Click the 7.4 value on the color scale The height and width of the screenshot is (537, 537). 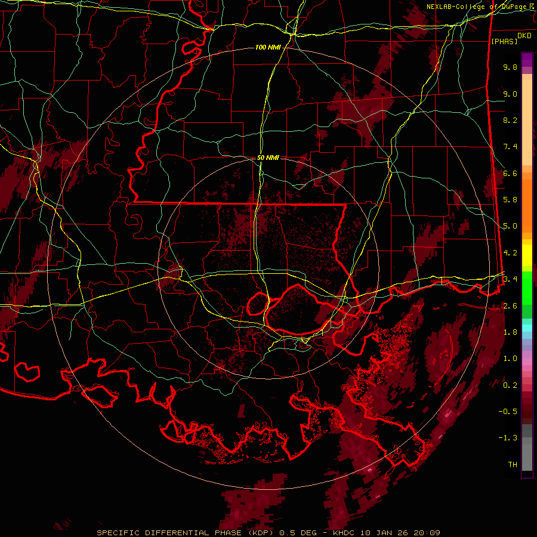pos(510,147)
